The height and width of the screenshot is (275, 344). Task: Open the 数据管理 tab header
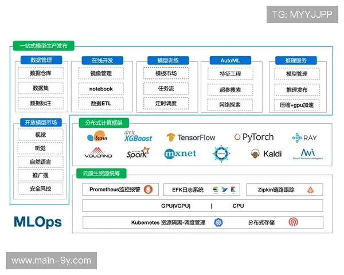(x=41, y=60)
